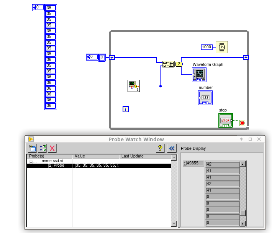Viewport: 277px width, 233px height.
Task: Click the top-left array index control
Action: tap(38, 8)
